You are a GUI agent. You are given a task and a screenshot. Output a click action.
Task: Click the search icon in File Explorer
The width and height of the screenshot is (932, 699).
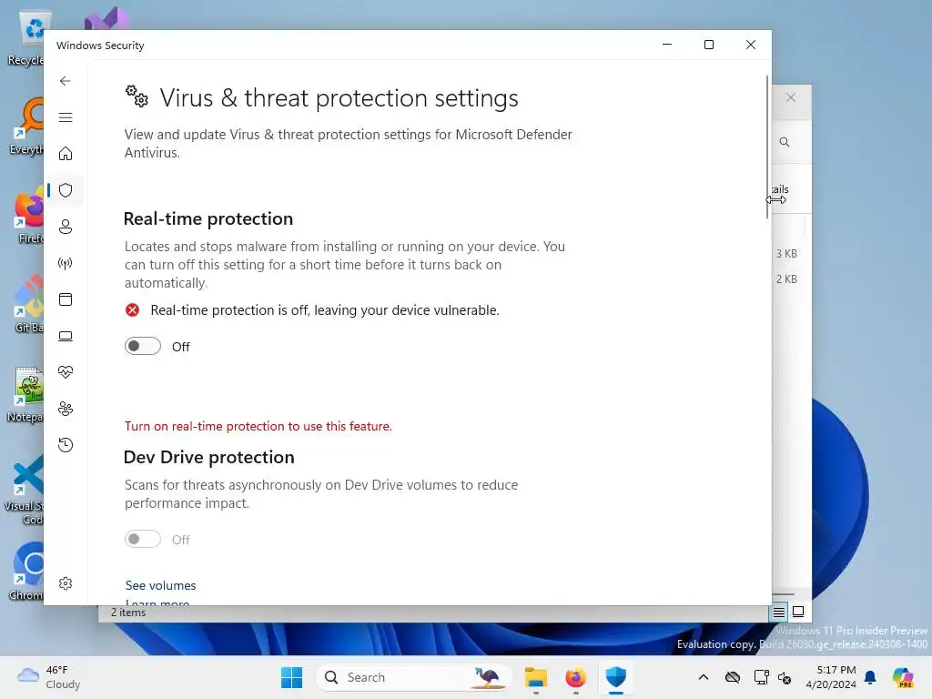pos(785,142)
